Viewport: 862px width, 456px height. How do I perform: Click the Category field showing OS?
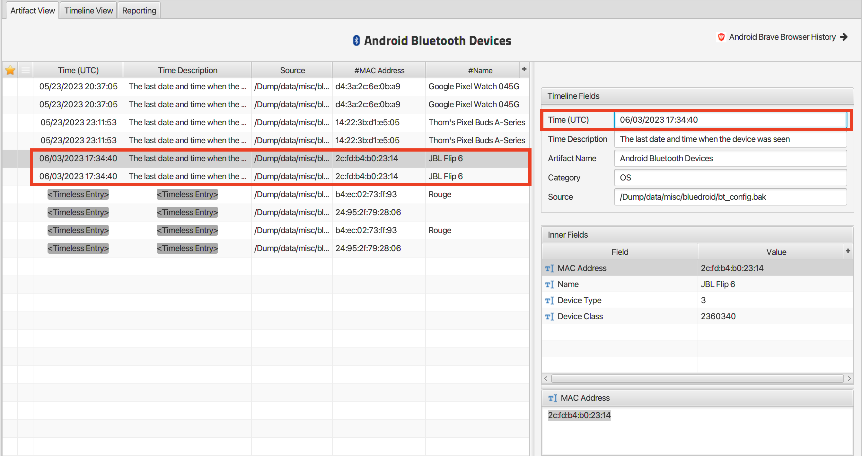(x=730, y=178)
